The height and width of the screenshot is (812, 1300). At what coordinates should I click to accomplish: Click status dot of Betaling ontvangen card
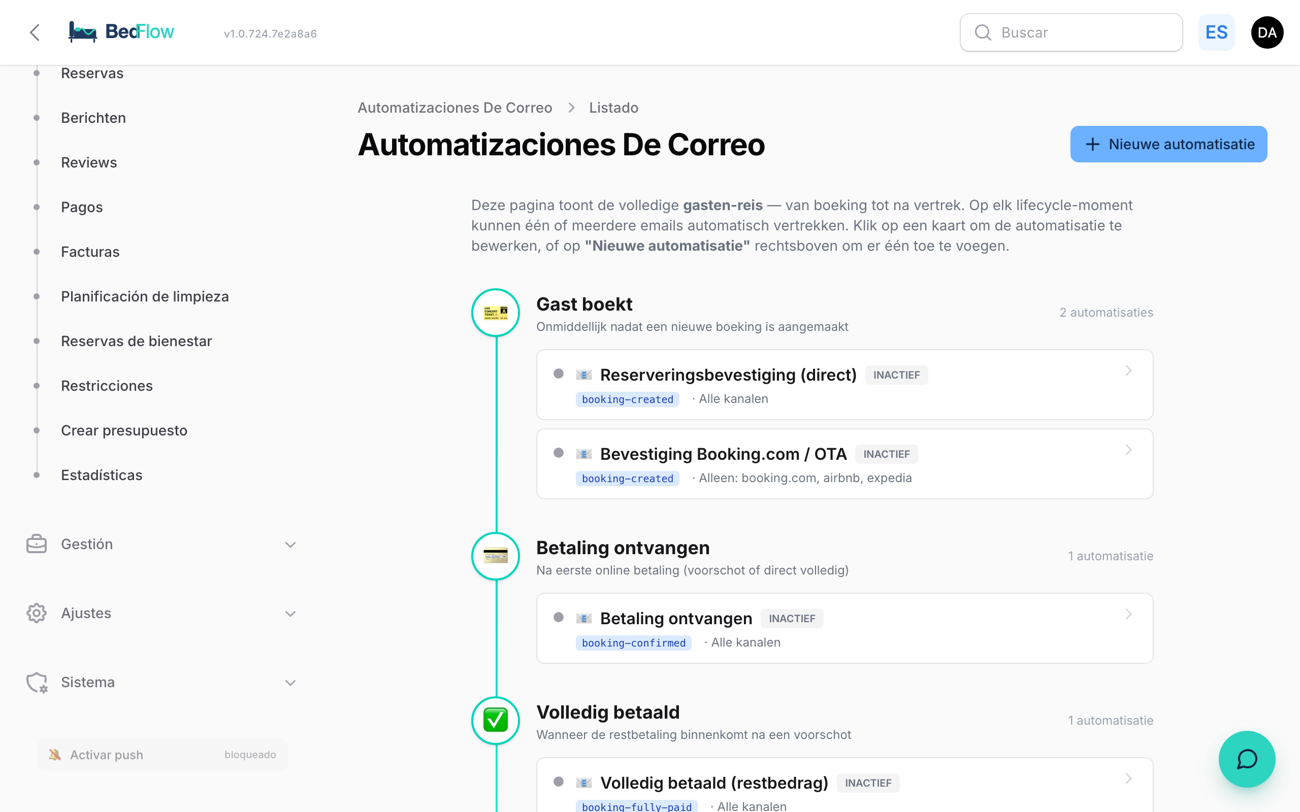tap(559, 617)
